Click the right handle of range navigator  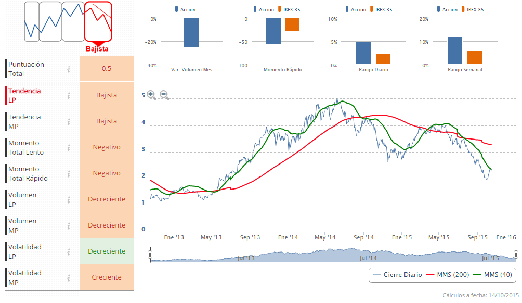516,255
